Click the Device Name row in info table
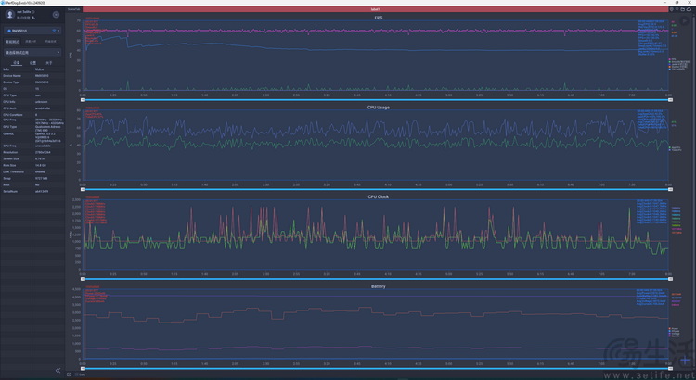696x380 pixels. click(x=32, y=76)
